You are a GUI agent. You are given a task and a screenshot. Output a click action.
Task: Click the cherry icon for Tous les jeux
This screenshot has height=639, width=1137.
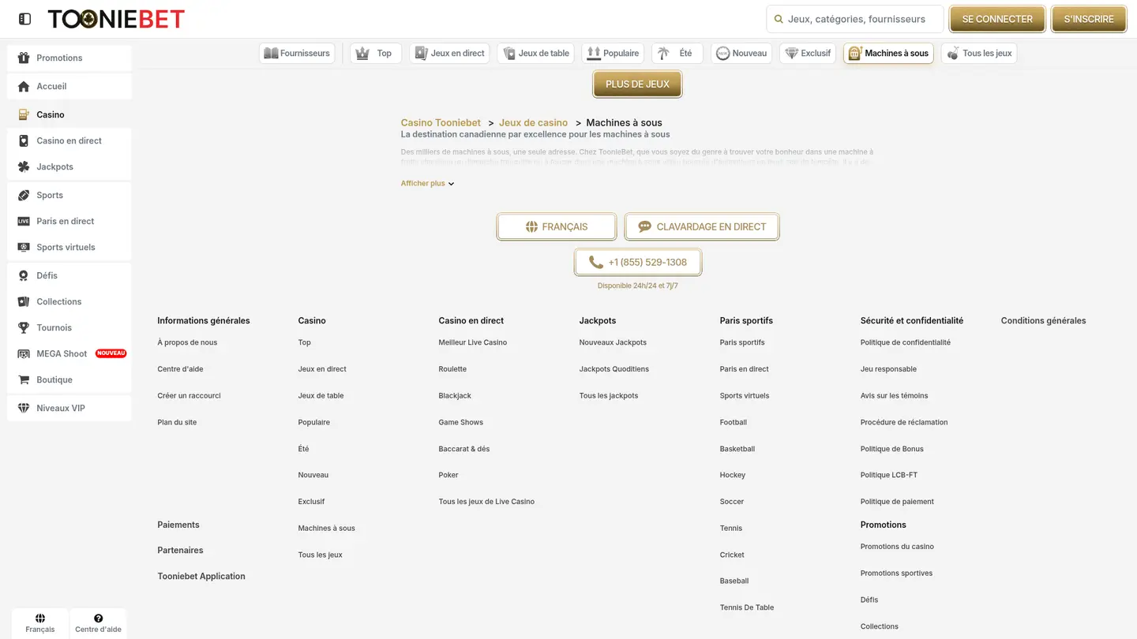pyautogui.click(x=953, y=53)
